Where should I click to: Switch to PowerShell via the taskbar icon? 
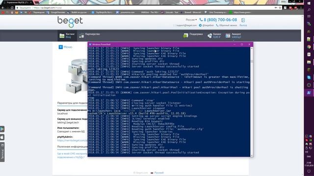[x=309, y=92]
